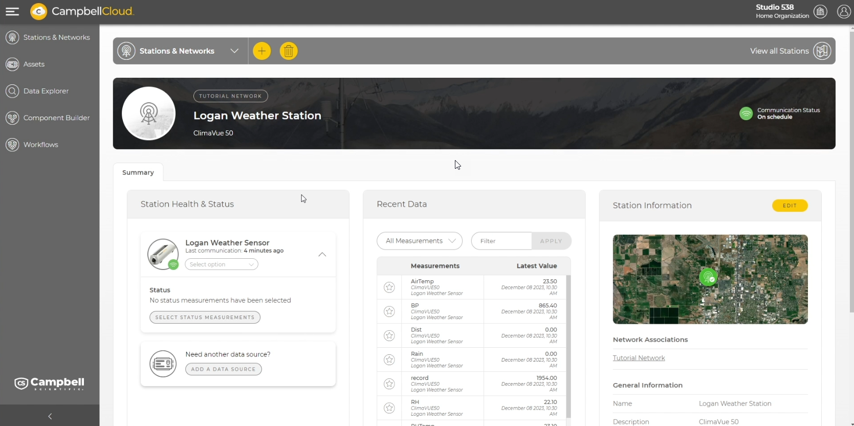The width and height of the screenshot is (854, 426).
Task: Click the Logan Weather Sensor device image
Action: [163, 254]
